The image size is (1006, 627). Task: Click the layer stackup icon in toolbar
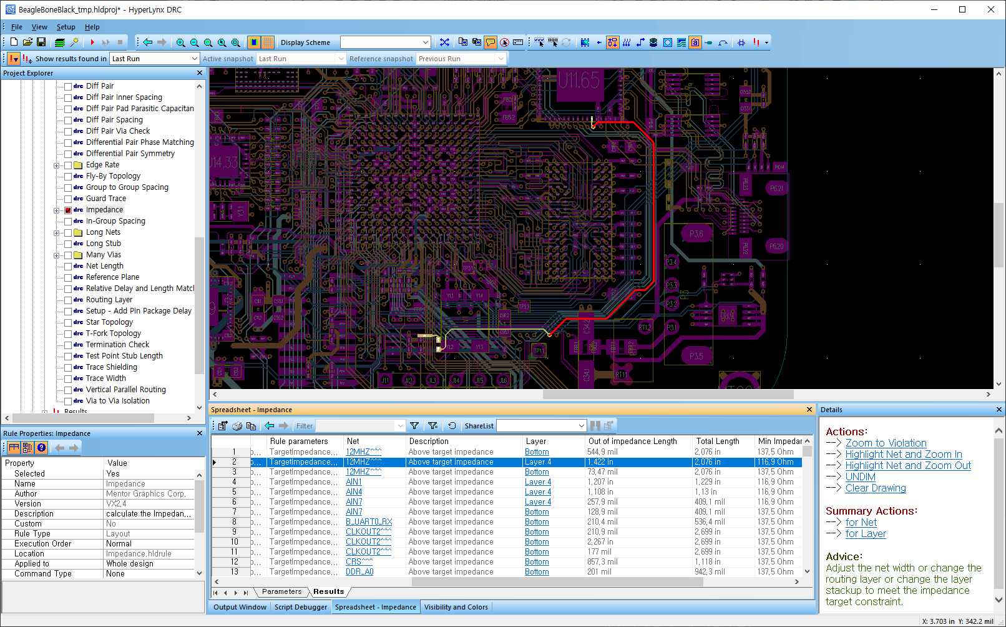click(x=60, y=42)
